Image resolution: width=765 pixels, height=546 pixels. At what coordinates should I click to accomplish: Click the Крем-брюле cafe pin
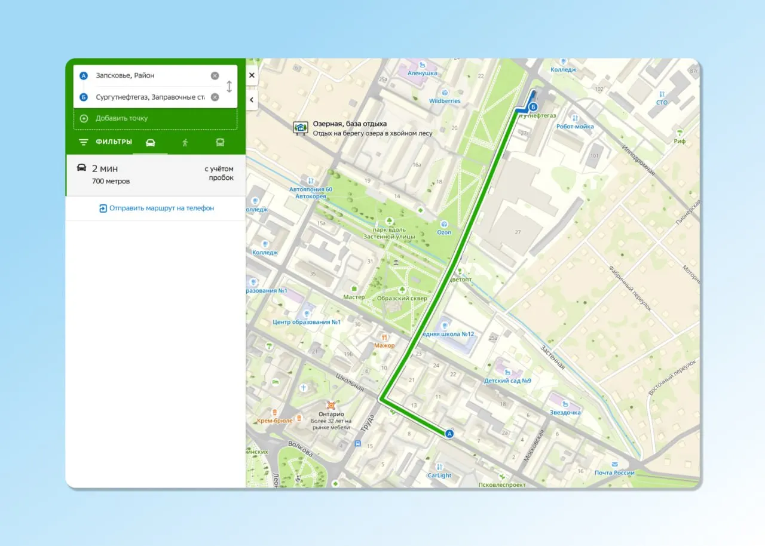(274, 412)
